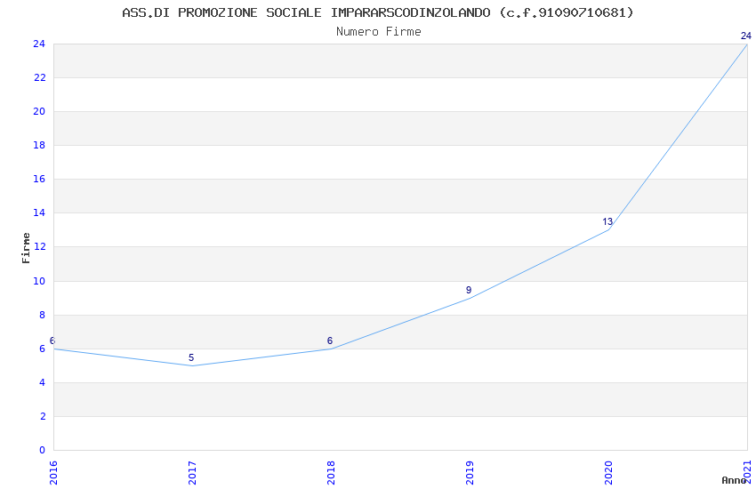The width and height of the screenshot is (756, 489).
Task: Click the y-axis tick value 8
Action: [43, 315]
